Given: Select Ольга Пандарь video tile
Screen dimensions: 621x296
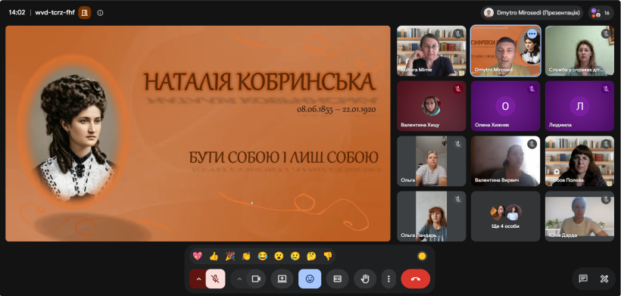Looking at the screenshot, I should pyautogui.click(x=432, y=217).
